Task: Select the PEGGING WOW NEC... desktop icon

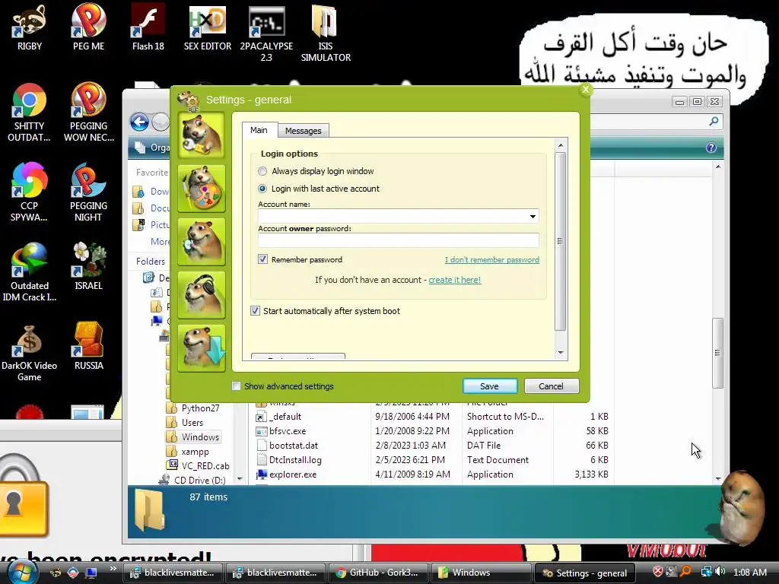Action: [x=88, y=113]
